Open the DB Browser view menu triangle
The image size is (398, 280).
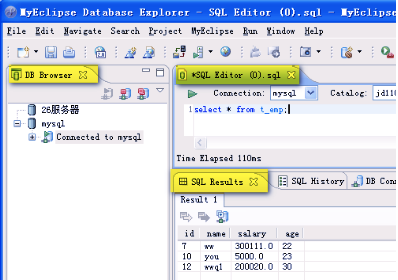coord(160,90)
